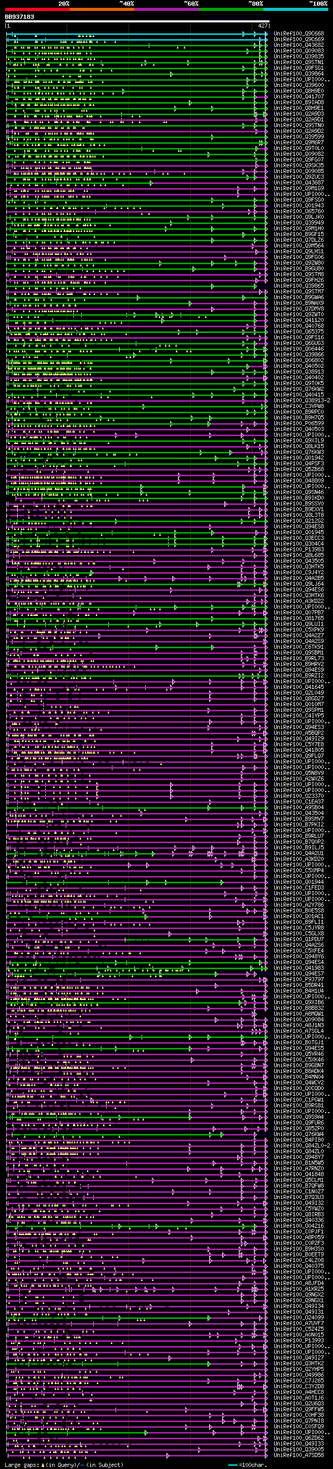The height and width of the screenshot is (1469, 333).
Task: Select the UniRef100_Q39600 label
Action: [x=299, y=85]
